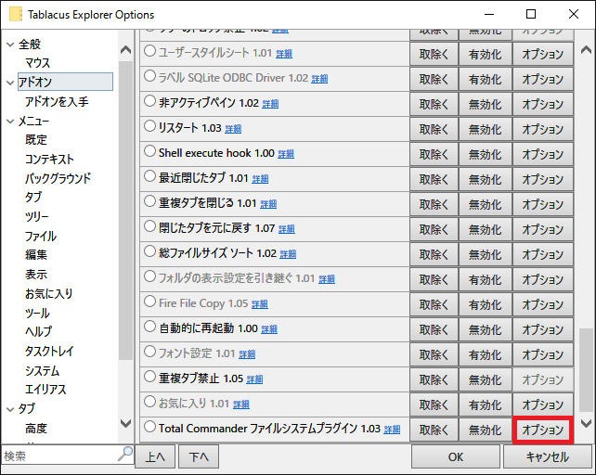
Task: Select the 重複タブを閉じる radio button
Action: pos(149,201)
